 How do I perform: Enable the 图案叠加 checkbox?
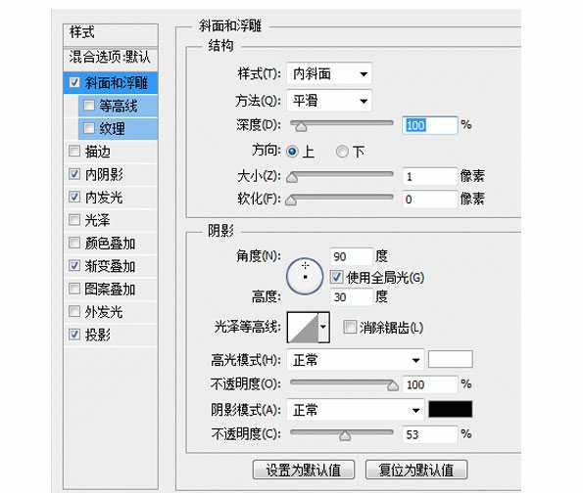click(x=74, y=289)
